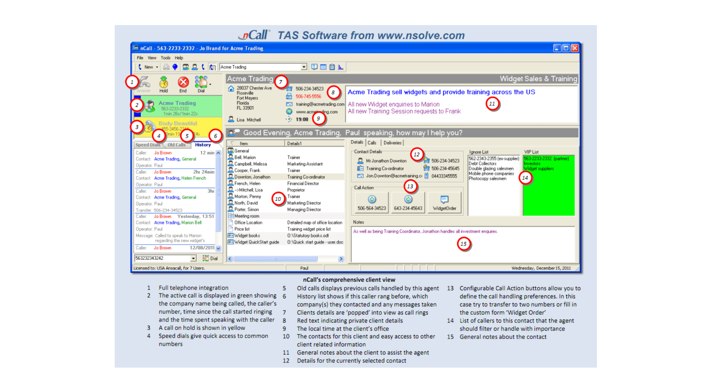
Task: Click the www.acmetrading.com website link
Action: (x=317, y=112)
